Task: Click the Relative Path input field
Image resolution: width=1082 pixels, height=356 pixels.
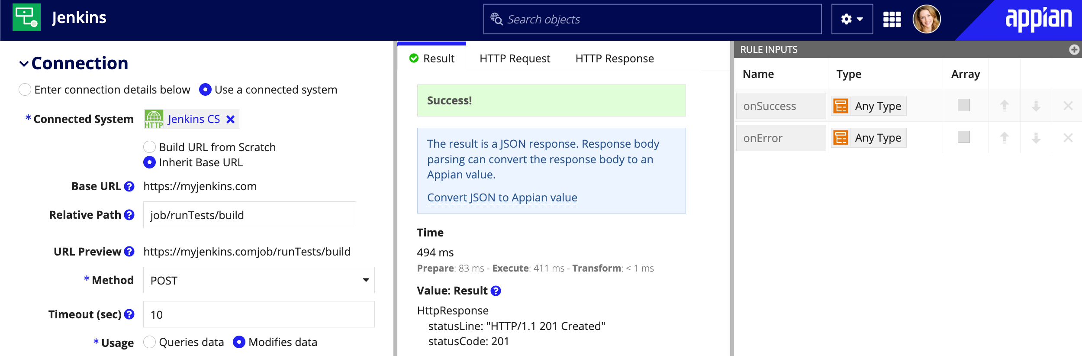Action: coord(249,215)
